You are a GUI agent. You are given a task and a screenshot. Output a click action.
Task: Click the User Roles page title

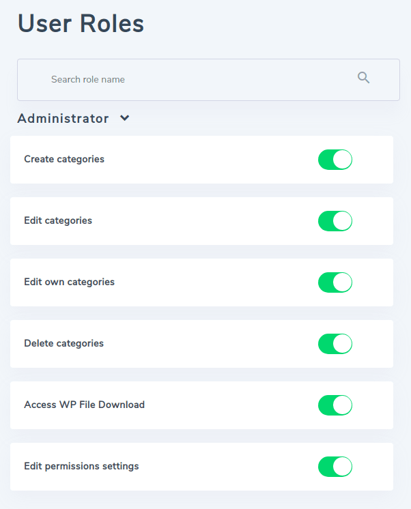tap(81, 23)
